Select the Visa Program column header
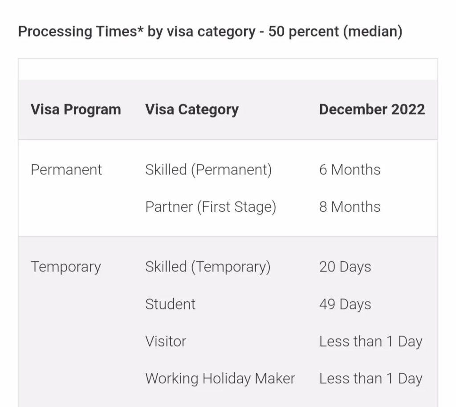The width and height of the screenshot is (456, 407). [76, 109]
